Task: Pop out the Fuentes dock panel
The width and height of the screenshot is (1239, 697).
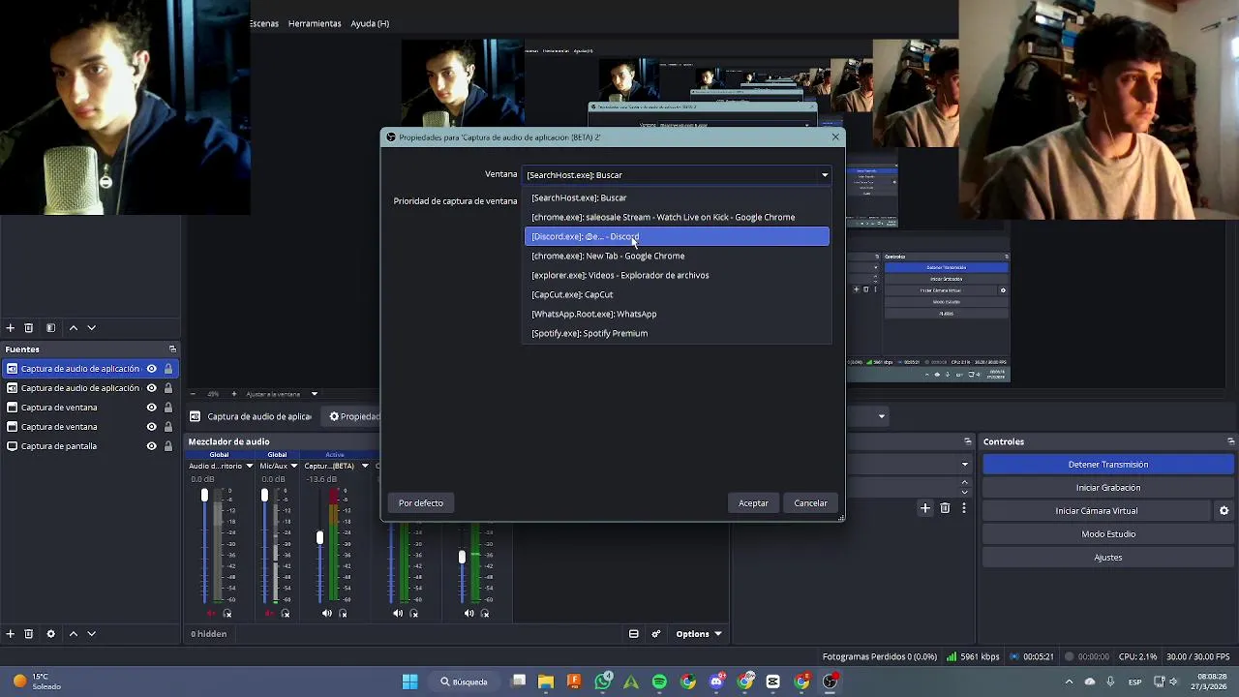Action: pyautogui.click(x=172, y=349)
